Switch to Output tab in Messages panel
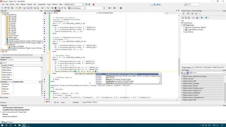This screenshot has width=226, height=127. (x=10, y=122)
